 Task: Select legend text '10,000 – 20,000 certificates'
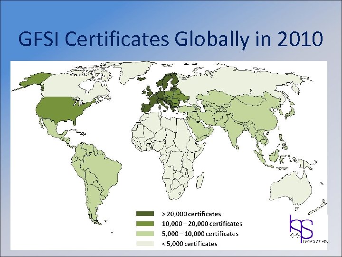click(202, 224)
